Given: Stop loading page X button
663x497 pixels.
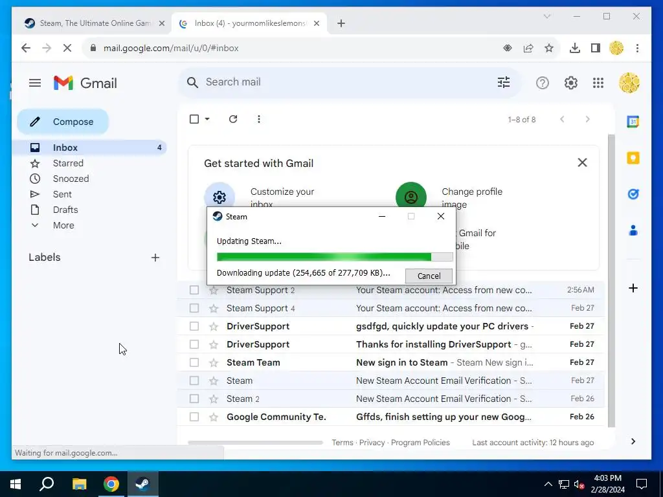Looking at the screenshot, I should pos(67,48).
